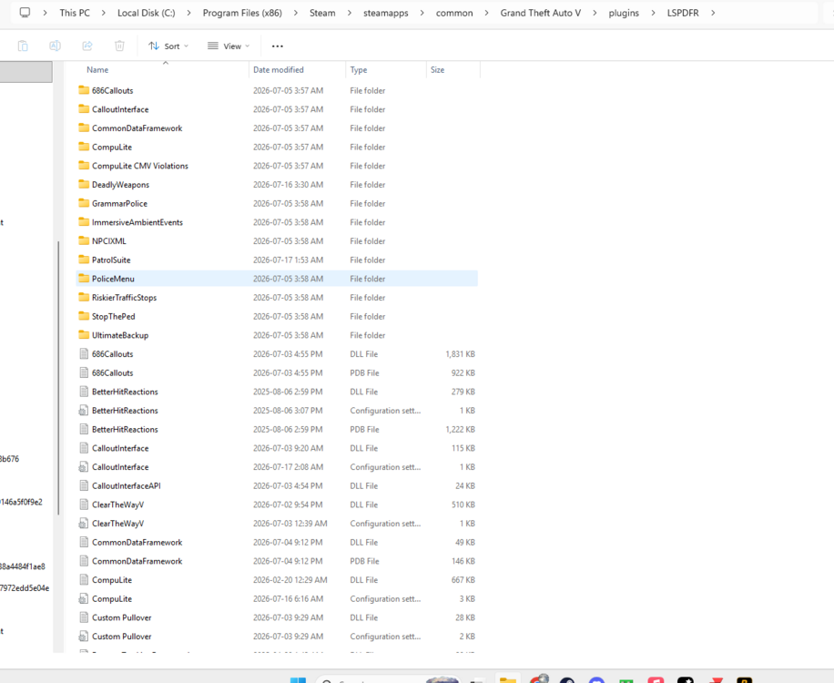The width and height of the screenshot is (834, 683).
Task: Expand the chevron after Grand Theft Auto V
Action: (595, 13)
